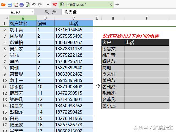Image resolution: width=176 pixels, height=132 pixels.
Task: Expand the quick access toolbar dropdown
Action: (x=48, y=5)
